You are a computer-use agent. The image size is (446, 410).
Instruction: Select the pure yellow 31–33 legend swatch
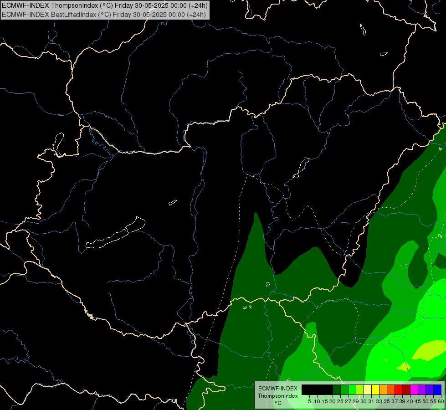coord(375,389)
